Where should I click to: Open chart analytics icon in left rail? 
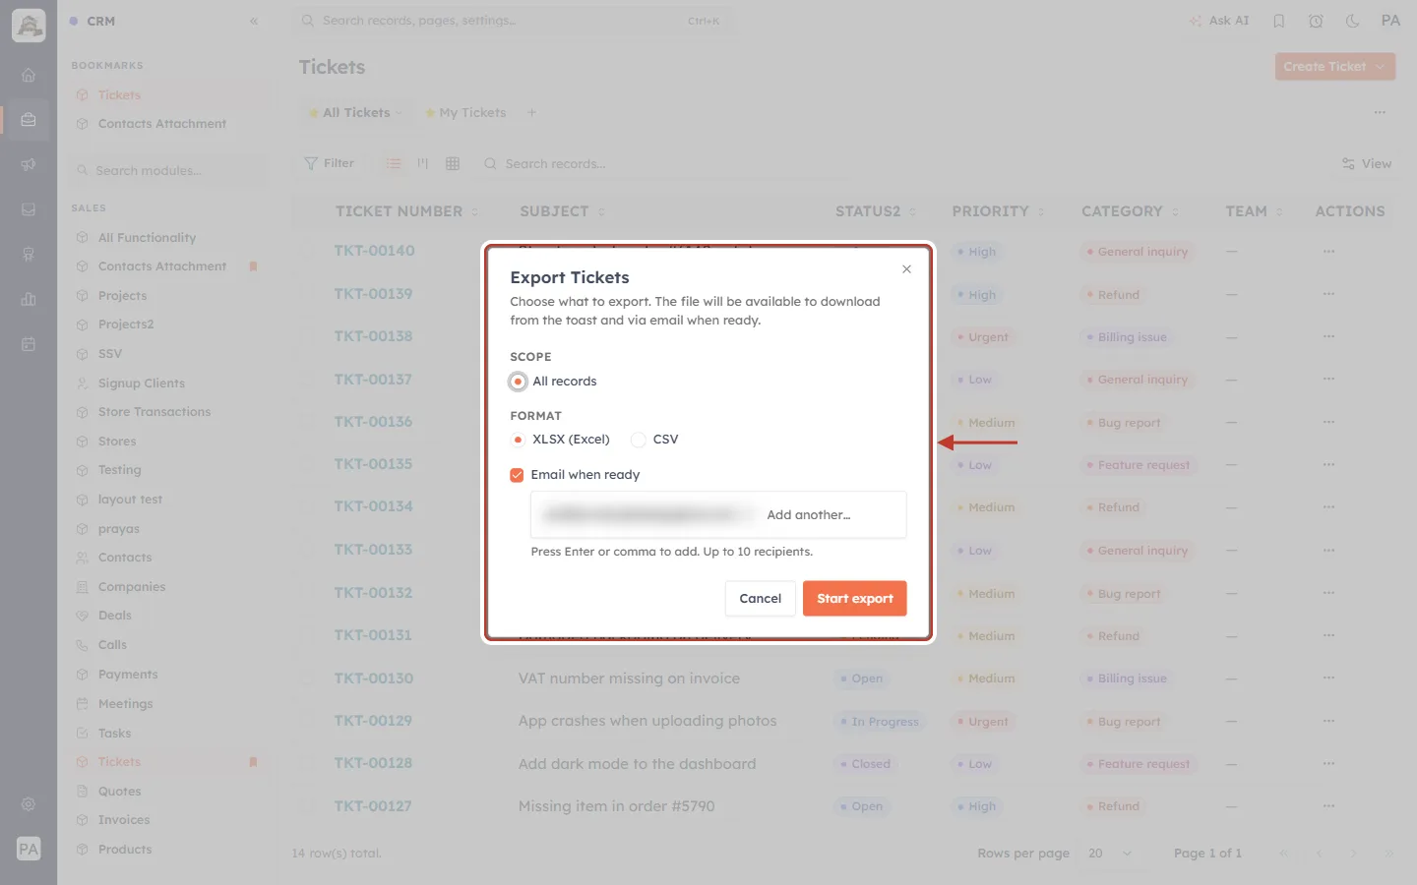[x=29, y=299]
